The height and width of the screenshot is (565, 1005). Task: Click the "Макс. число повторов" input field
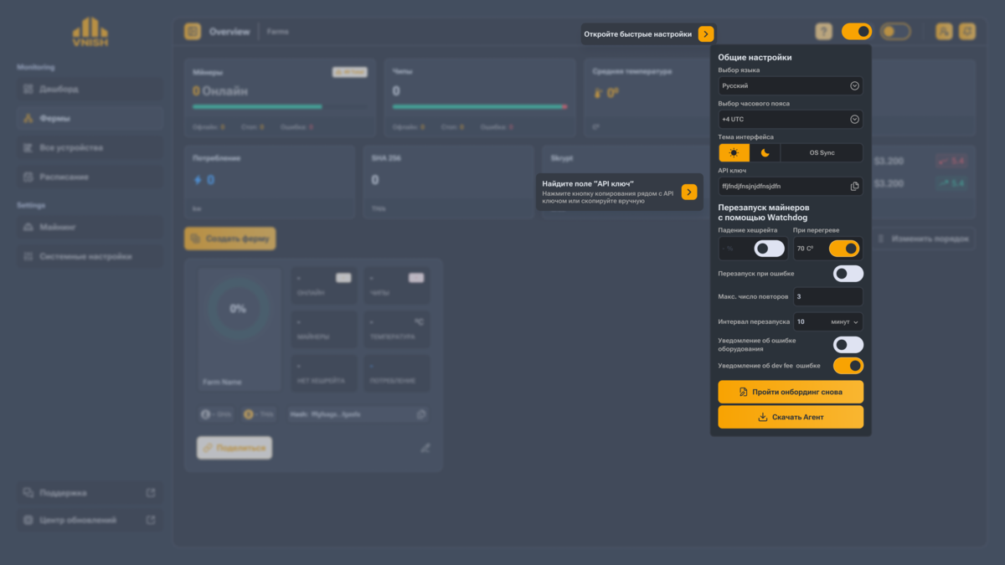click(x=828, y=296)
